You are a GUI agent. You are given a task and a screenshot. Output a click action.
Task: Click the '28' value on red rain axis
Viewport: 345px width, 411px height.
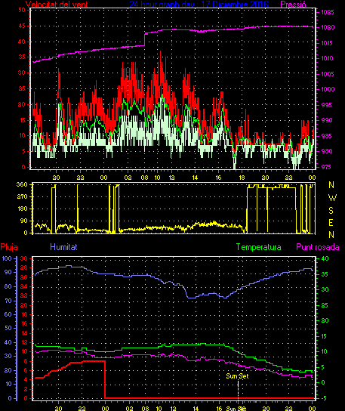(x=24, y=268)
